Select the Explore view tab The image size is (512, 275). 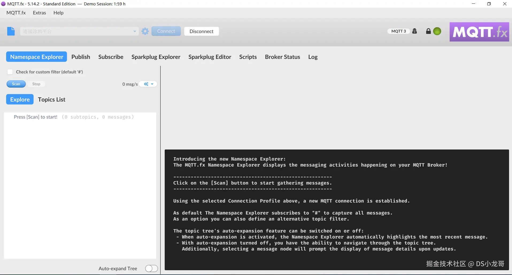[20, 99]
